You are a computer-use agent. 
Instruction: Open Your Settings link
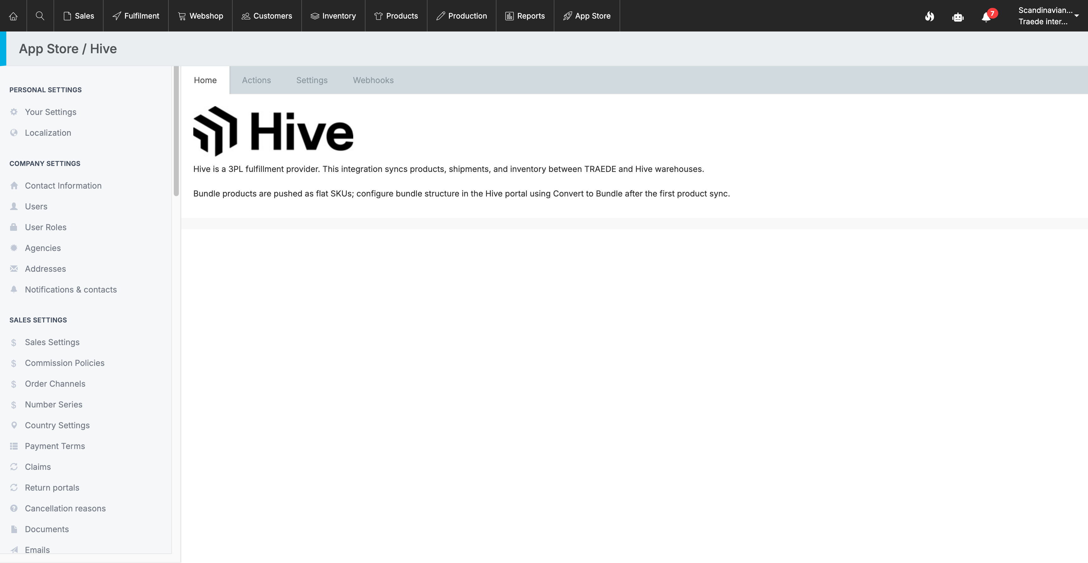click(51, 112)
